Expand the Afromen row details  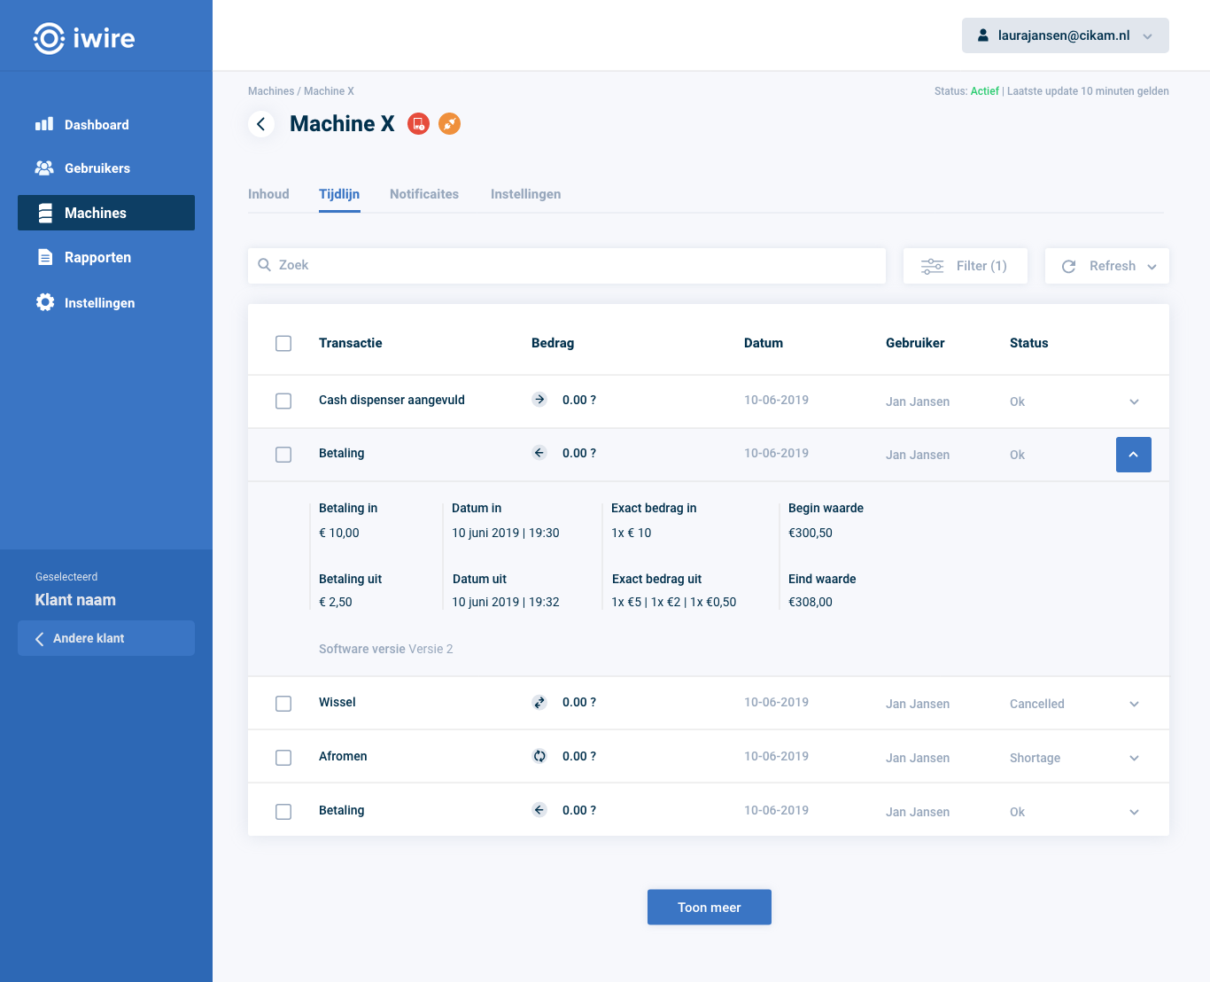(1134, 758)
